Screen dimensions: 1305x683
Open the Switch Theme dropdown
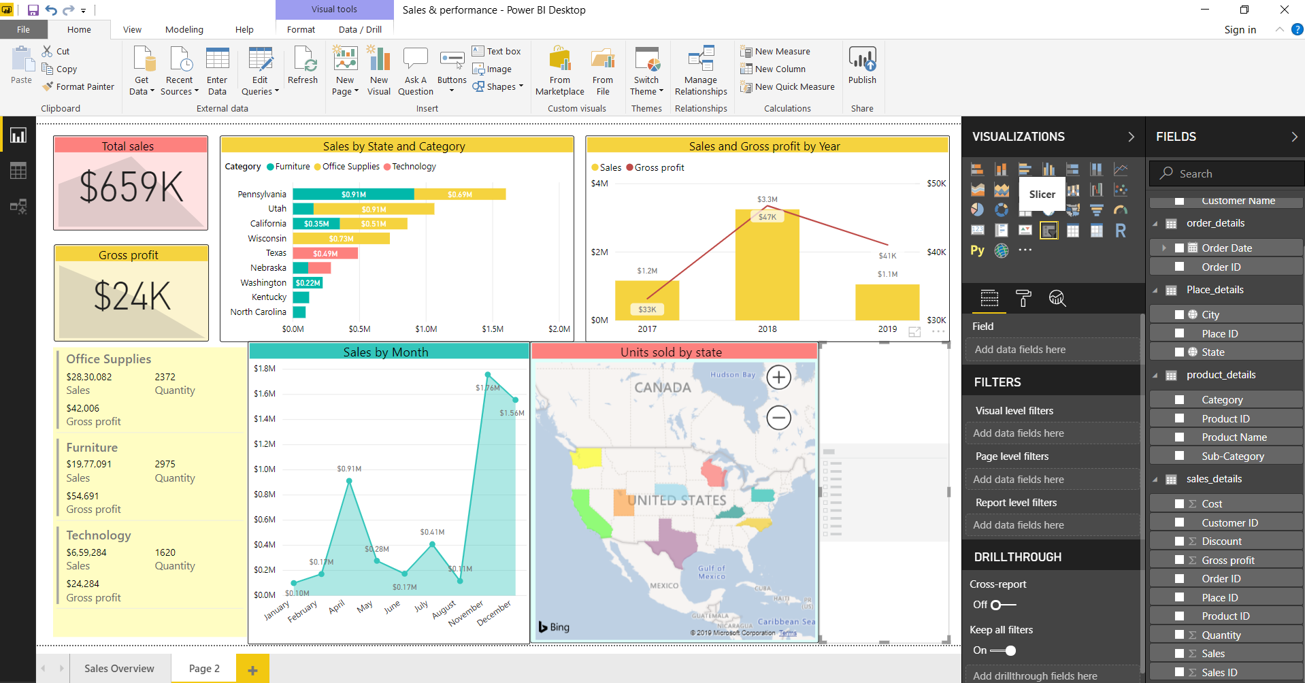[646, 86]
